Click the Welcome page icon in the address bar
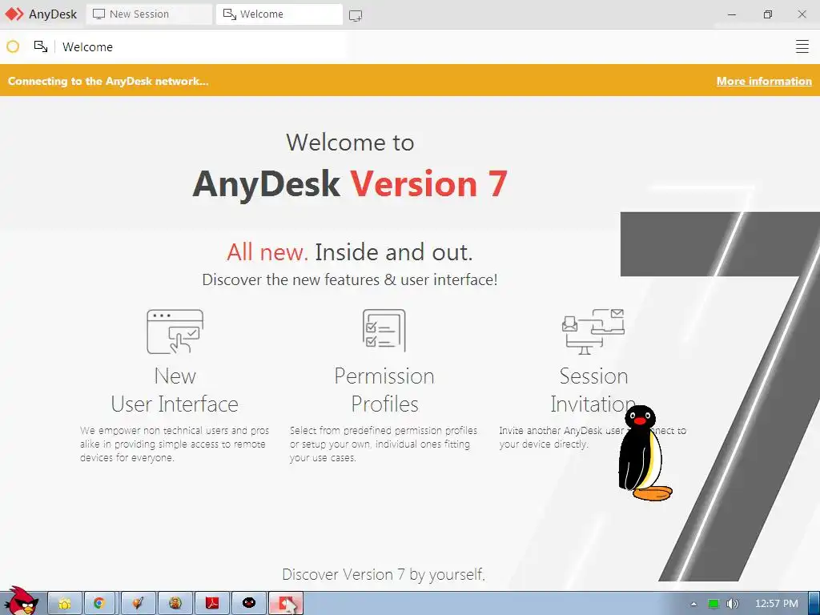The width and height of the screenshot is (820, 615). [x=41, y=46]
